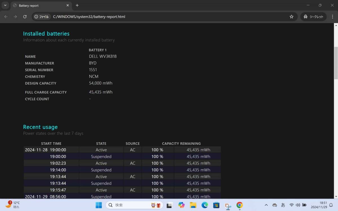
Task: Click the 2024-11-28 19:00:00 start time
Action: (x=45, y=150)
